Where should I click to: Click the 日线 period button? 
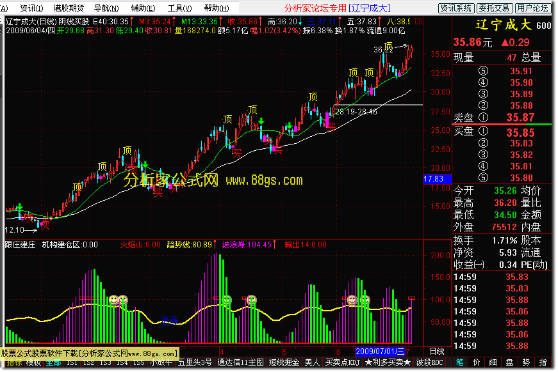437,352
